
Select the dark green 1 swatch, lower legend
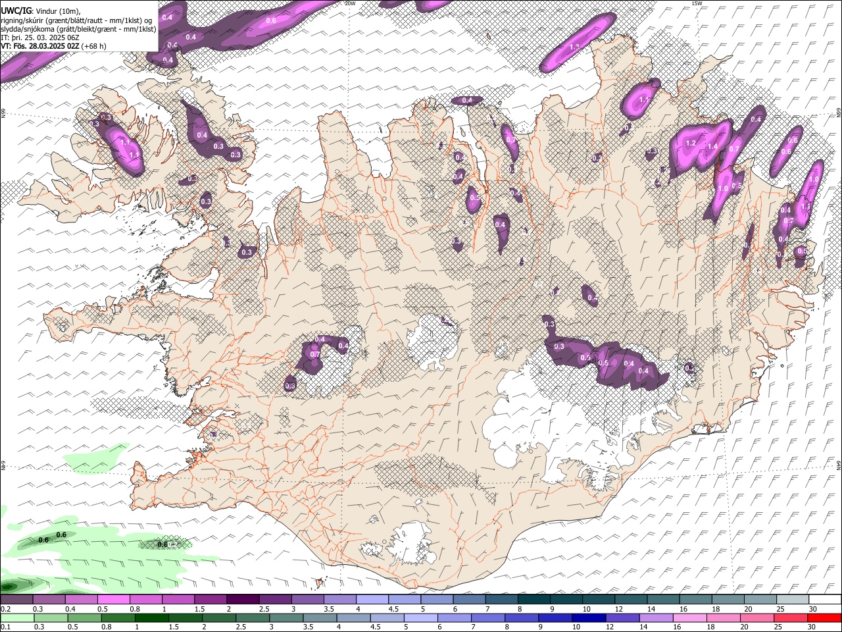pyautogui.click(x=151, y=618)
